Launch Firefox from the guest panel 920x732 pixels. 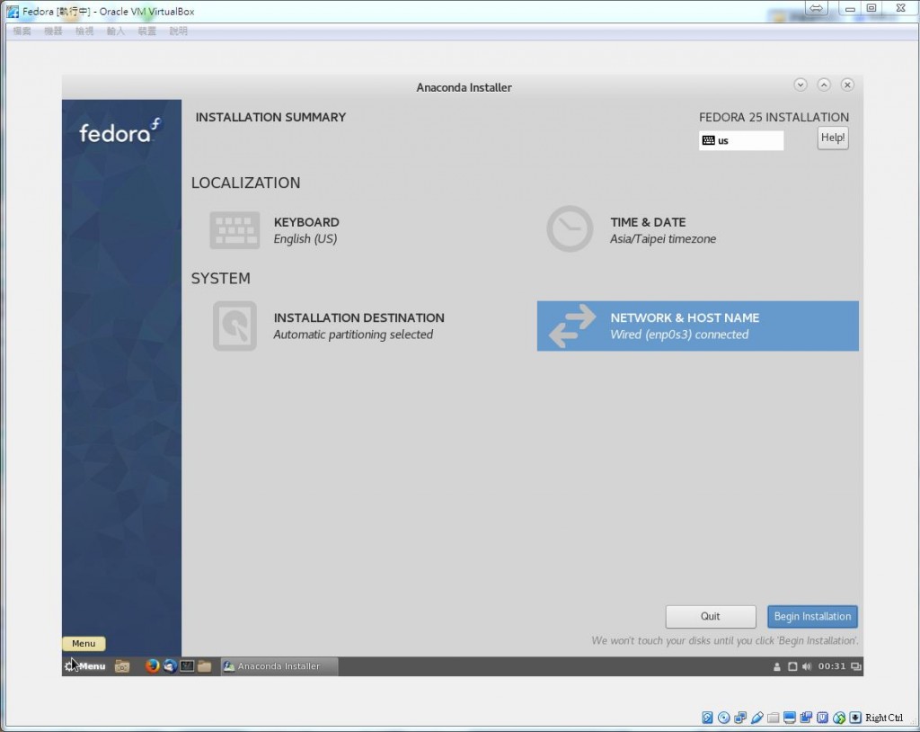152,665
